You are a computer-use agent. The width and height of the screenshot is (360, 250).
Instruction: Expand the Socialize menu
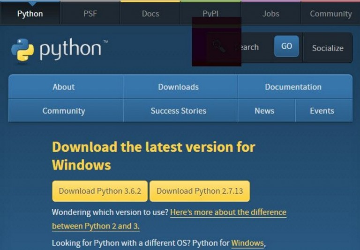pyautogui.click(x=327, y=48)
